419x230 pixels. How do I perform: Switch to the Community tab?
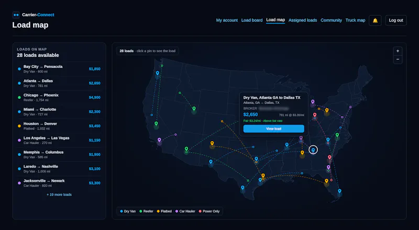coord(332,20)
